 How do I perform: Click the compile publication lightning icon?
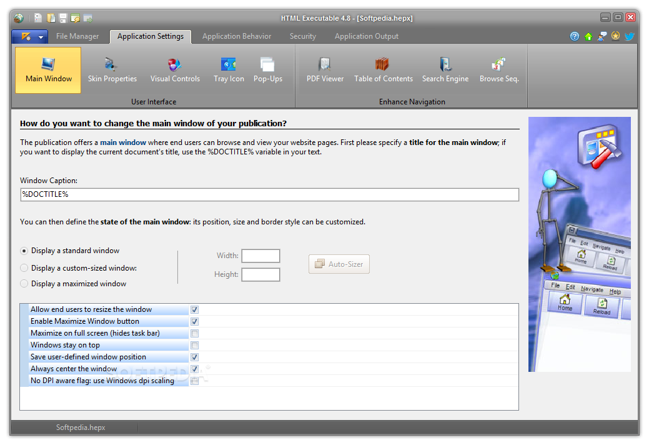click(76, 18)
